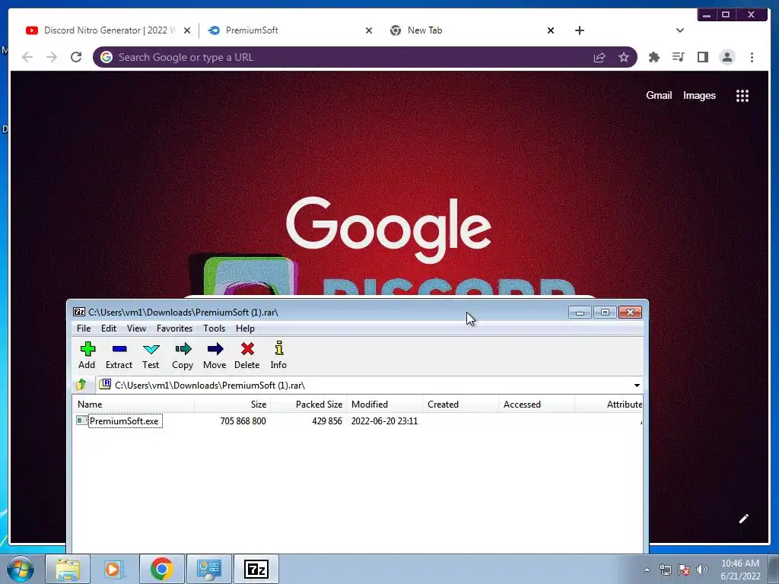Viewport: 779px width, 584px height.
Task: Open the Favorites menu
Action: tap(174, 328)
